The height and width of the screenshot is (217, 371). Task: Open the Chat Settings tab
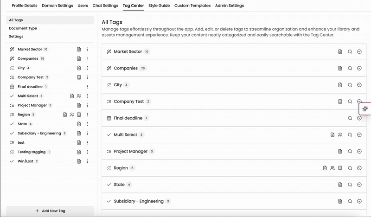coord(105,6)
